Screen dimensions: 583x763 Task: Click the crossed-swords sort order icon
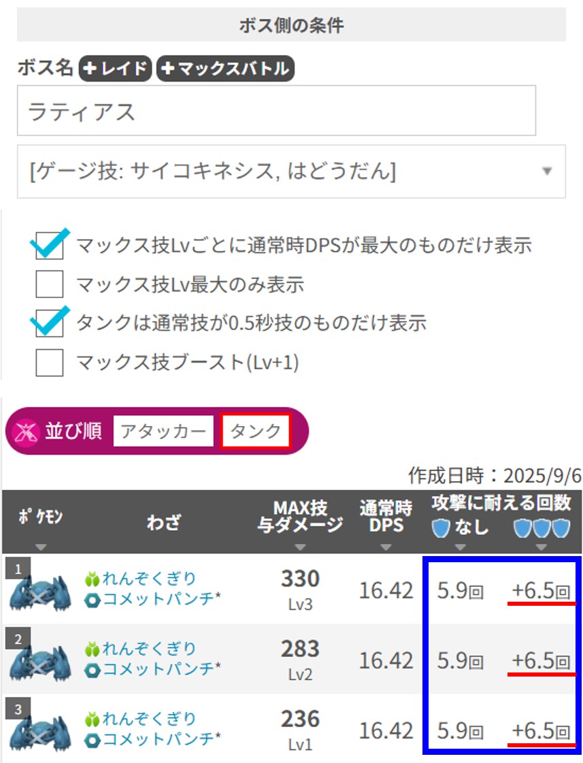pos(24,432)
